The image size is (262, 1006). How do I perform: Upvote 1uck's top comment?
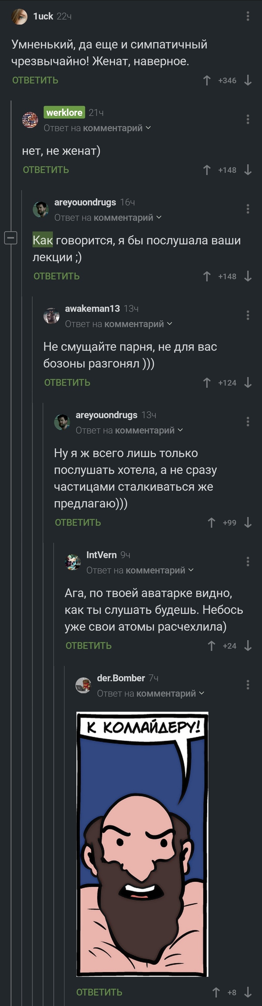point(207,80)
